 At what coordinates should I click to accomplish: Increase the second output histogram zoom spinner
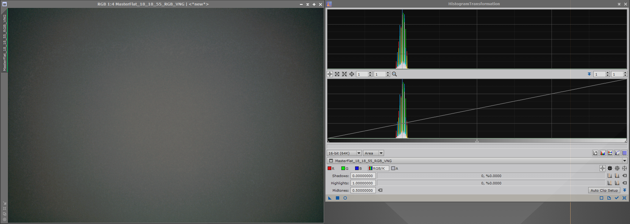click(625, 73)
